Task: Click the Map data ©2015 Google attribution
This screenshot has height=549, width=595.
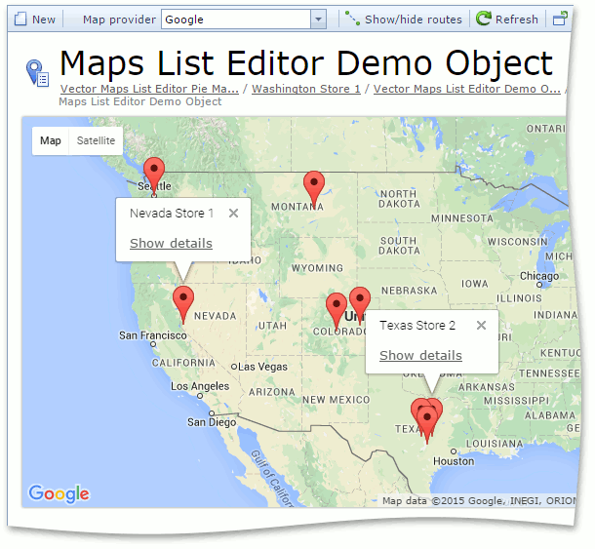Action: tap(479, 501)
